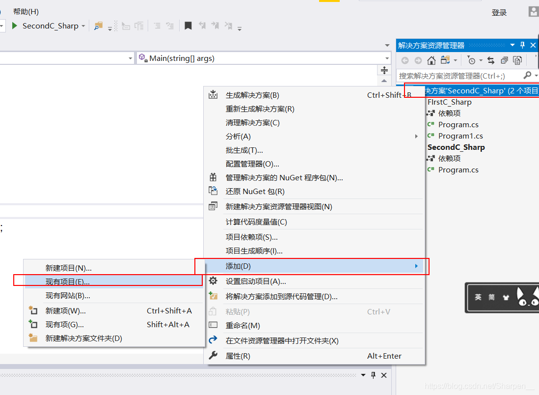Open Solution Explorer window position dropdown
The height and width of the screenshot is (395, 539).
tap(512, 45)
